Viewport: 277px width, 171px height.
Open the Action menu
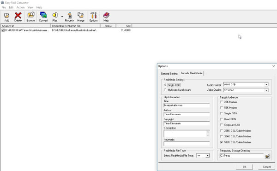(x=20, y=7)
